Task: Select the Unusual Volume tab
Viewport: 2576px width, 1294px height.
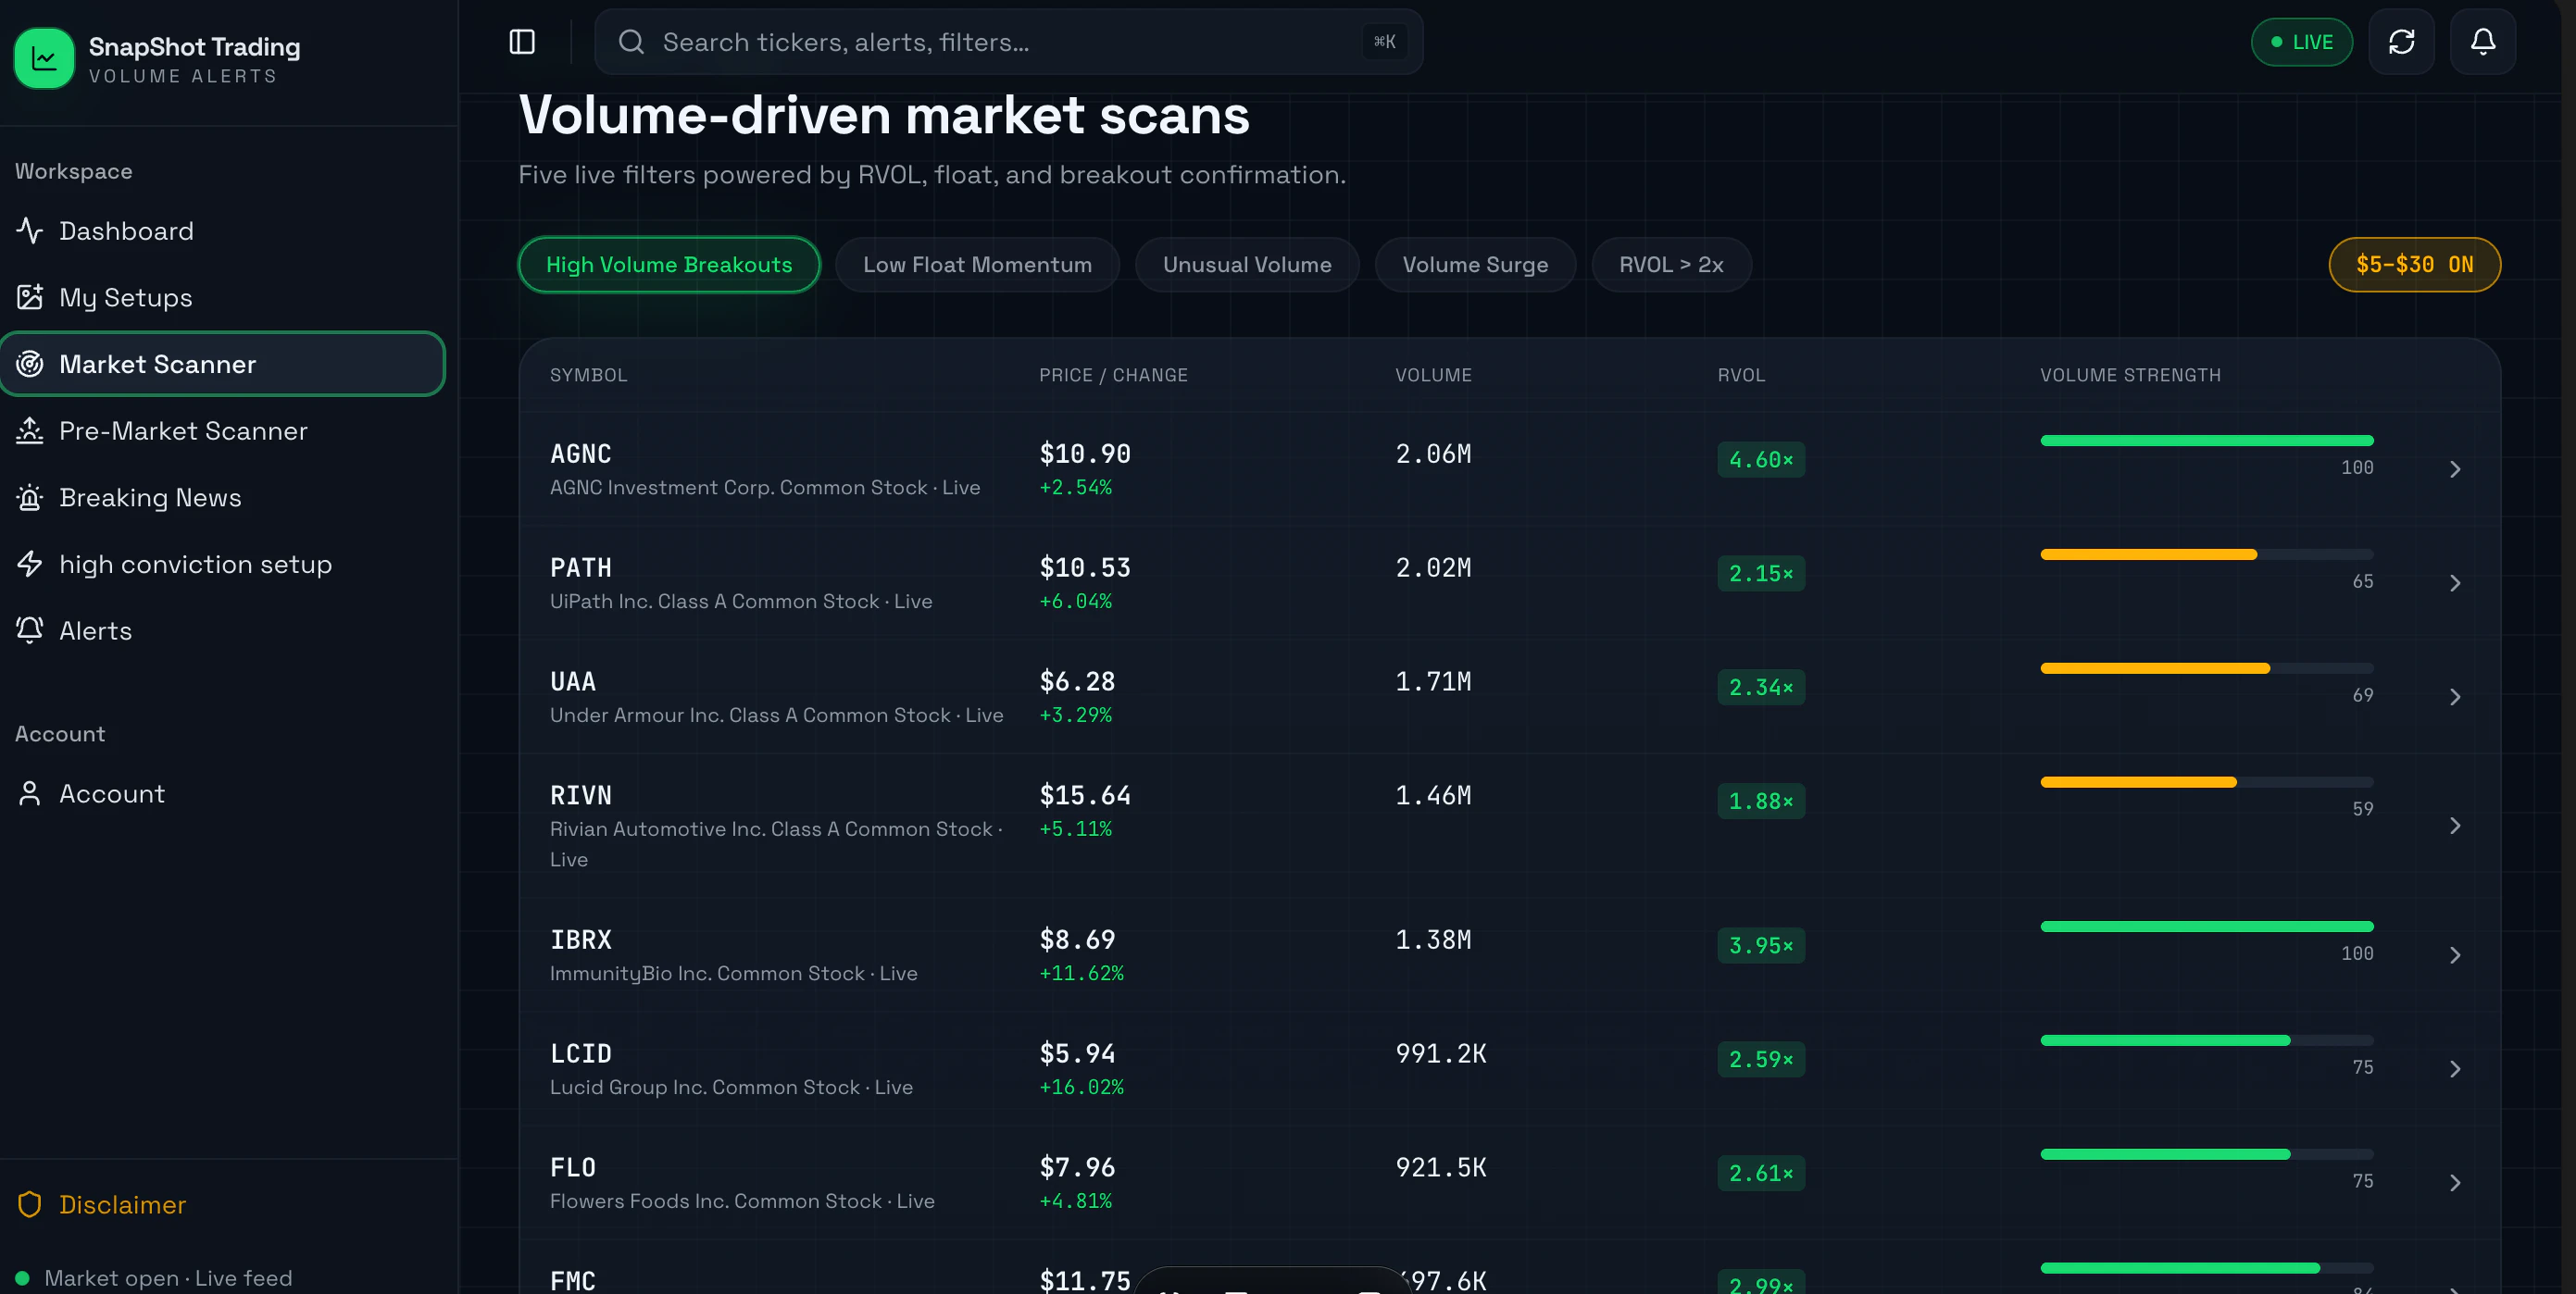Action: [x=1247, y=265]
